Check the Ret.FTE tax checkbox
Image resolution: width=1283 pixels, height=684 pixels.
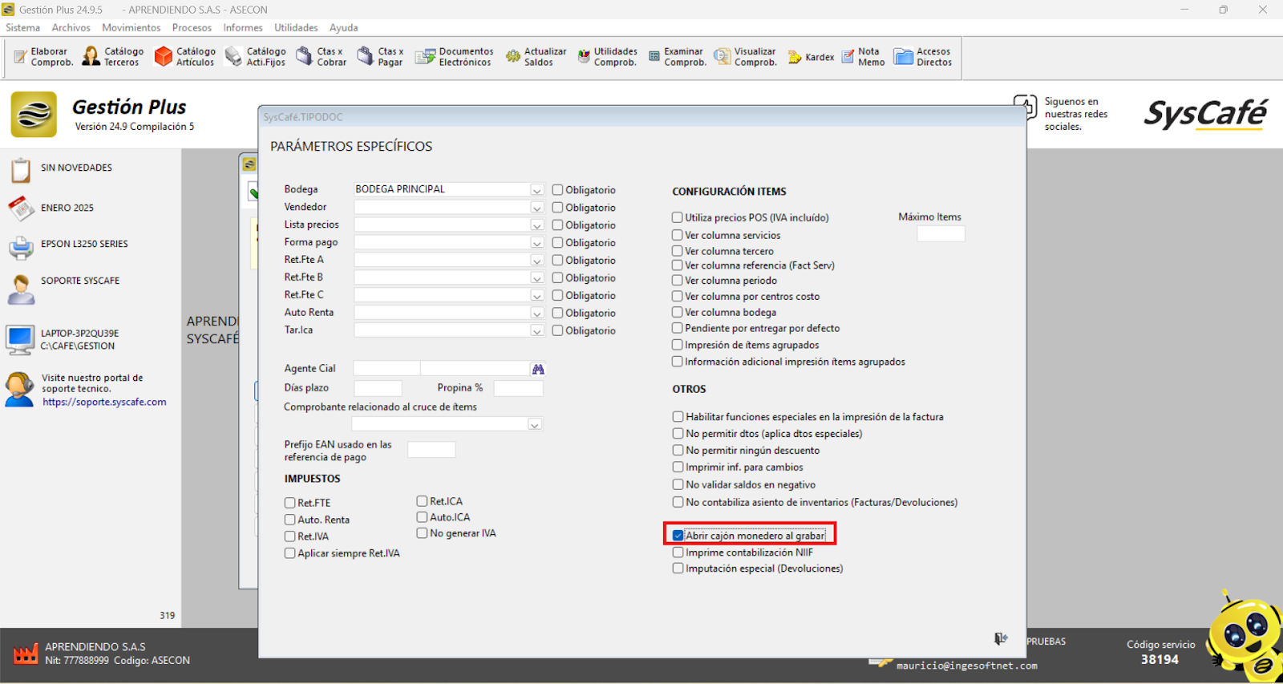290,503
